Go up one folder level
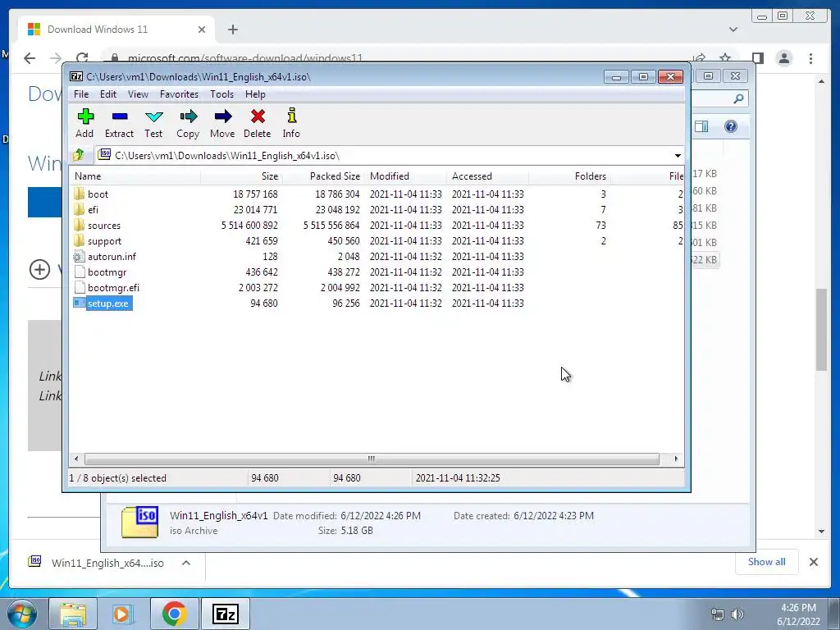840x630 pixels. [x=78, y=155]
